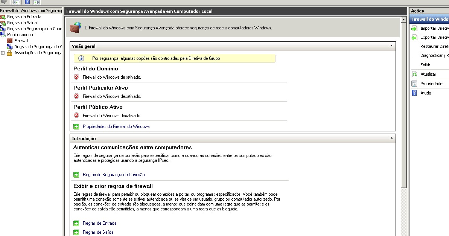Screen dimensions: 449x236
Task: Click the center pane vertical scrollbar thumb
Action: click(403, 105)
